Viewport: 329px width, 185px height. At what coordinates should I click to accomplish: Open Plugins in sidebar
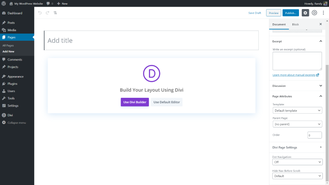17,84
